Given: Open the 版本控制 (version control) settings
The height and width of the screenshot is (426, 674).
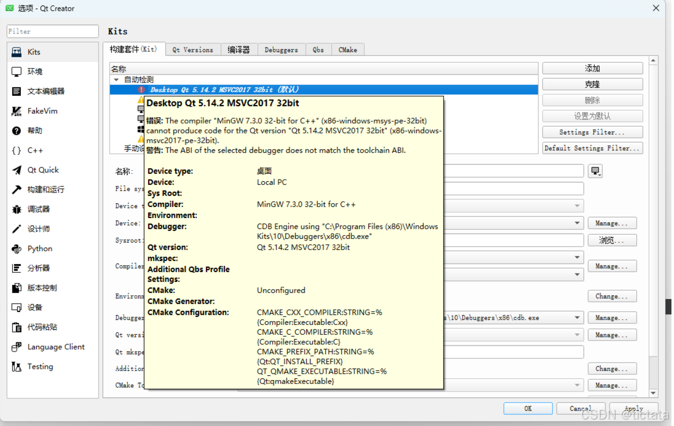Looking at the screenshot, I should point(42,288).
